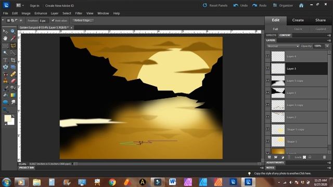Toggle Shape 1 copy visibility eye
The width and height of the screenshot is (333, 187).
tap(267, 129)
